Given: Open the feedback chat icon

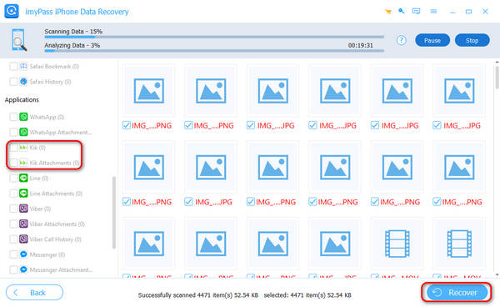Looking at the screenshot, I should pos(416,12).
